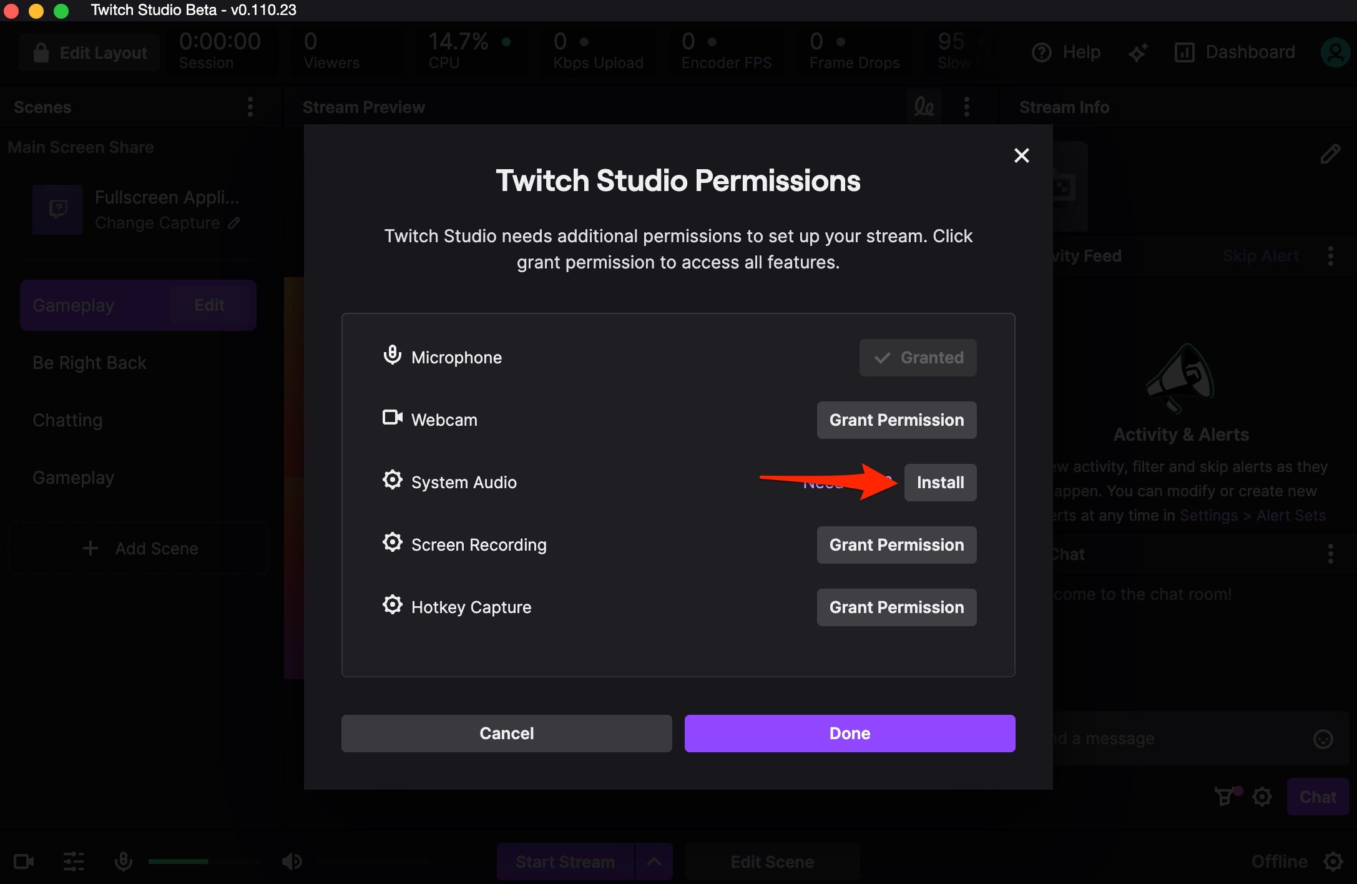Open the Chat panel three-dot menu
This screenshot has height=884, width=1357.
point(1330,554)
